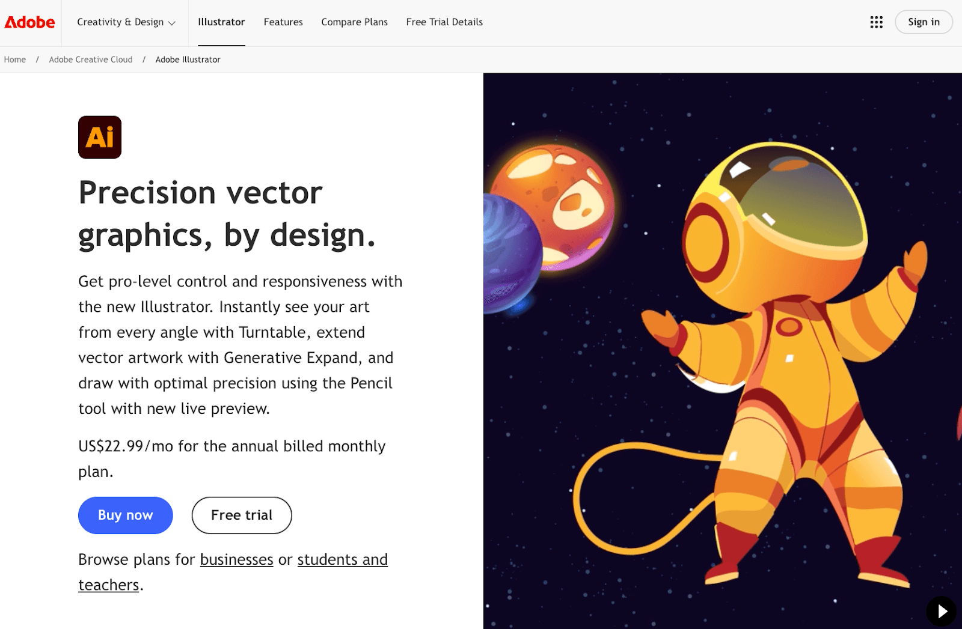Select the Illustrator tab
The height and width of the screenshot is (629, 962).
coord(221,22)
